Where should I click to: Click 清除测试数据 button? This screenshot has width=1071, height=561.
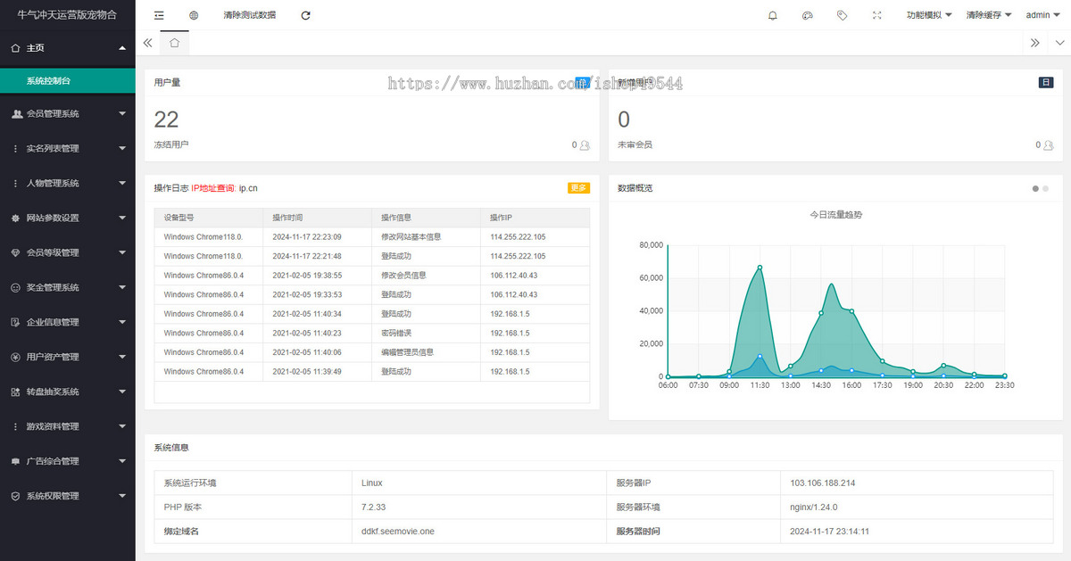tap(249, 15)
